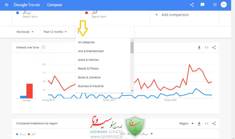Get embed code for Interest chart

207,48
